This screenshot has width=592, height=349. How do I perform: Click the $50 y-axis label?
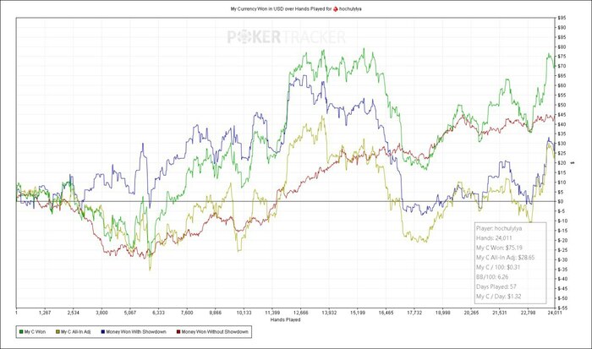click(561, 105)
